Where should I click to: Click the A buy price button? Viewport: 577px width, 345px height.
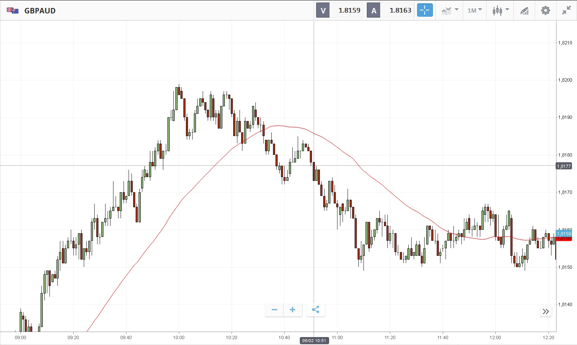tap(391, 10)
